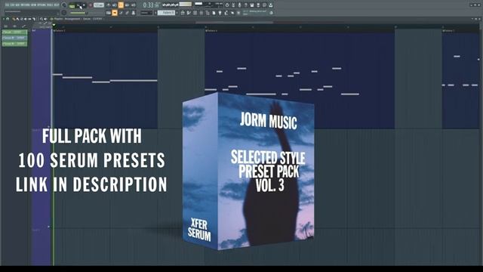
Task: Open the global snap selector dropdown
Action: click(146, 13)
